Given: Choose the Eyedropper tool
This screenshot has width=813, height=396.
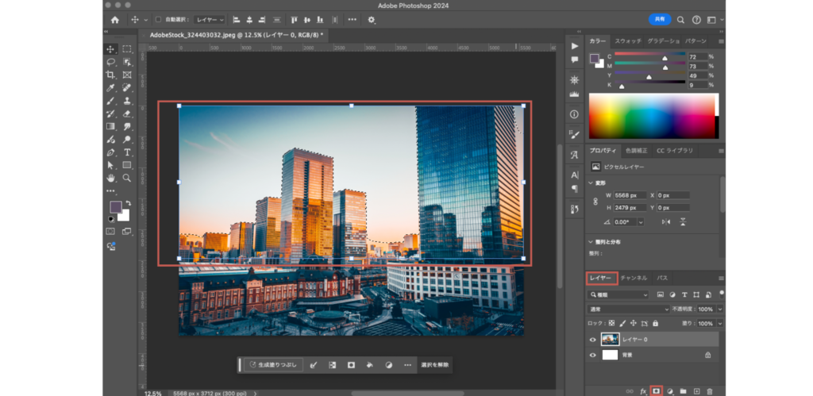Looking at the screenshot, I should pyautogui.click(x=110, y=87).
